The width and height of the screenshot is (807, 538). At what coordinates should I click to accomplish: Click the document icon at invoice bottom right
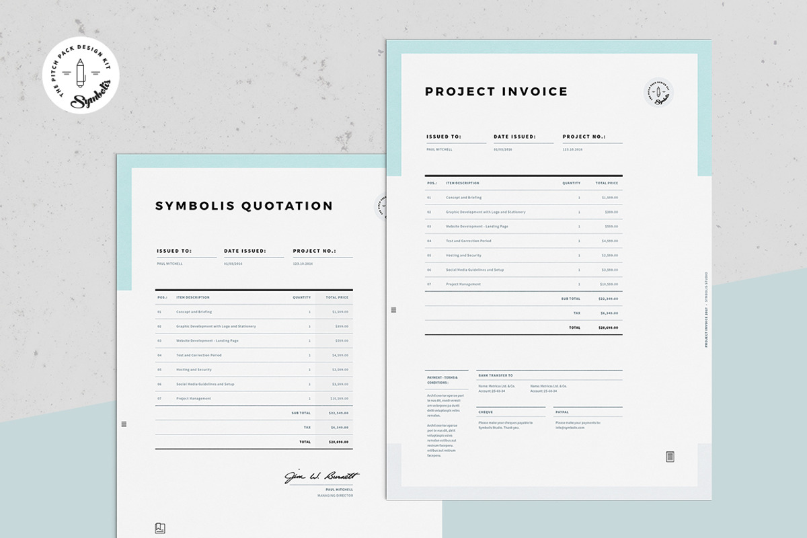pyautogui.click(x=669, y=457)
